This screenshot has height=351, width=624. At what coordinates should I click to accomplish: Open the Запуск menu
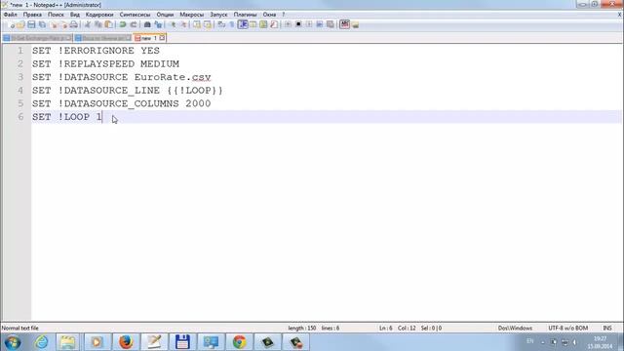point(218,15)
